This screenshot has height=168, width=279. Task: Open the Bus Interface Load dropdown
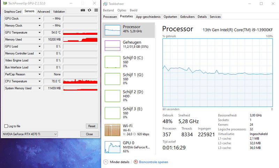pyautogui.click(x=39, y=67)
